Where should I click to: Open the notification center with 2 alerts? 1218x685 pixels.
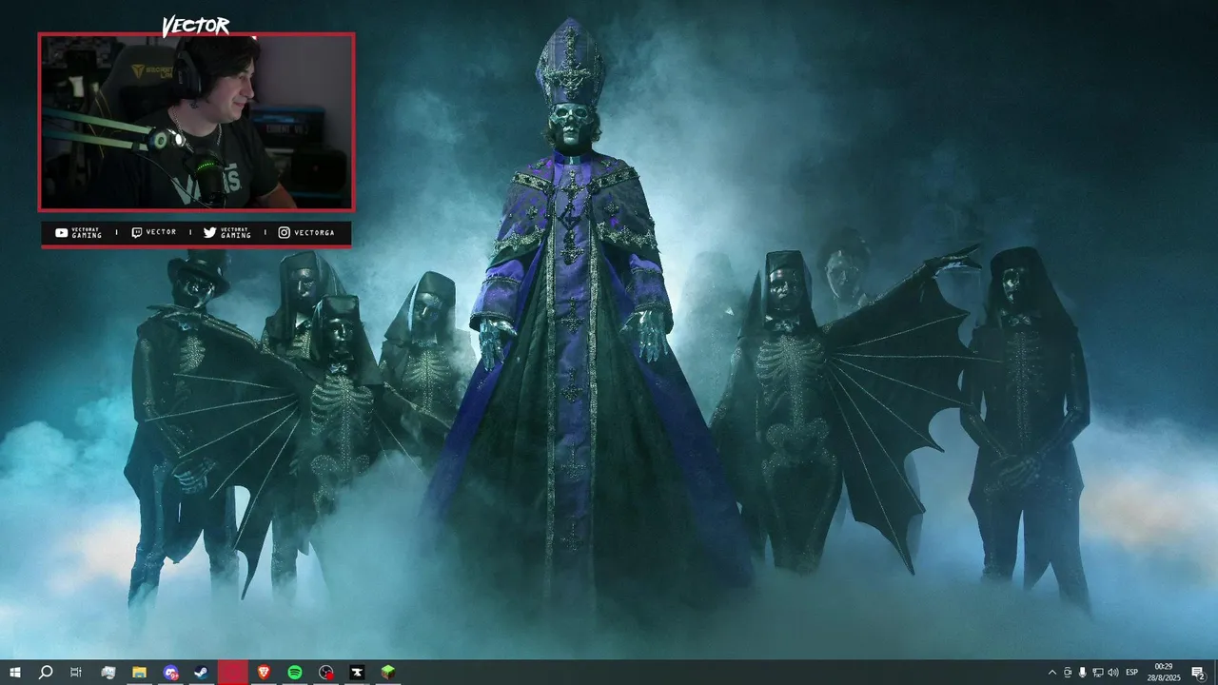pyautogui.click(x=1198, y=673)
